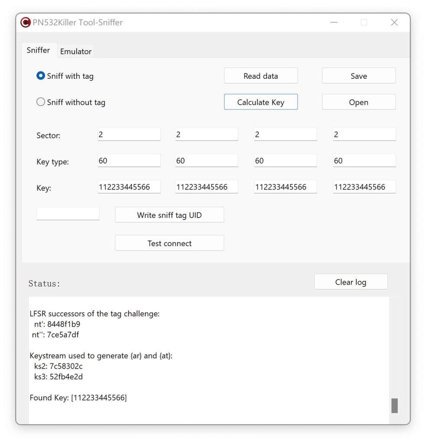Click the LFSR successors log line

click(x=94, y=314)
